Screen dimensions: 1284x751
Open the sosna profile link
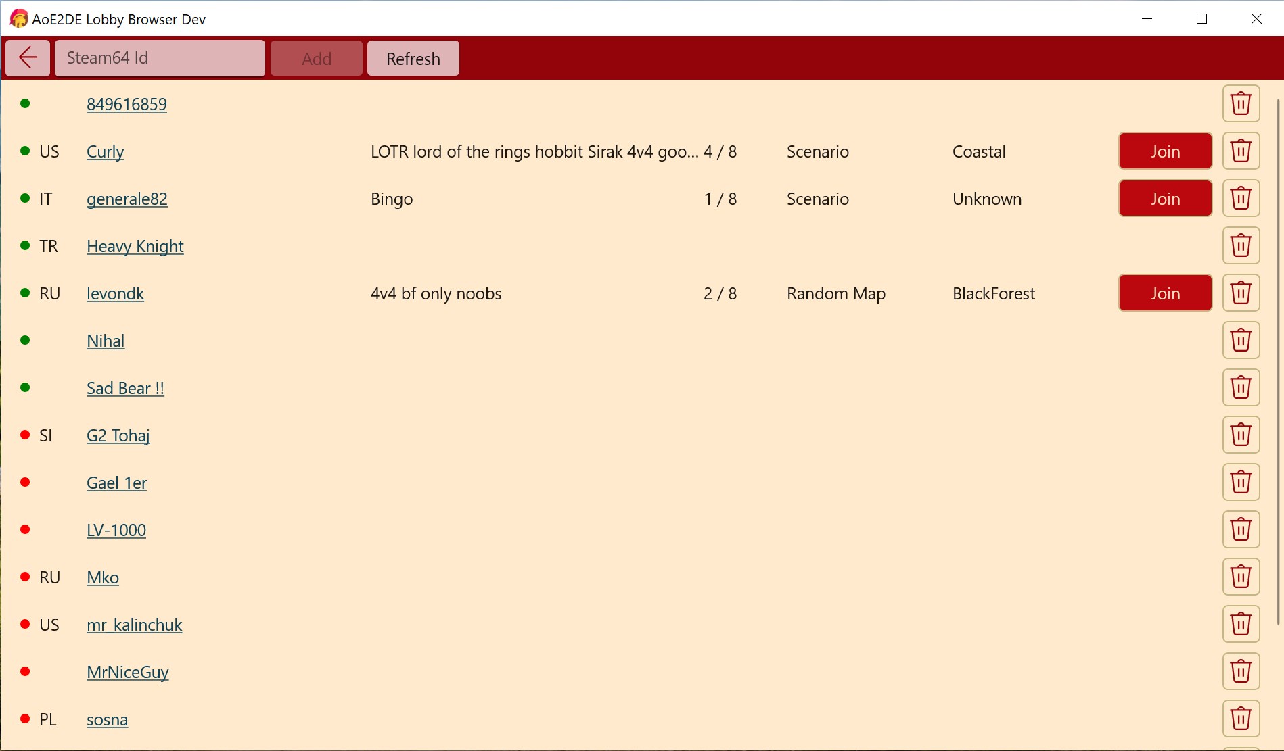(x=108, y=719)
